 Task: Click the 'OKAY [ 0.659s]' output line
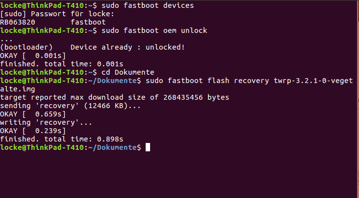click(x=33, y=114)
